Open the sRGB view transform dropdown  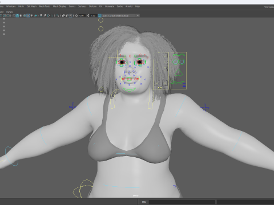pyautogui.click(x=121, y=15)
